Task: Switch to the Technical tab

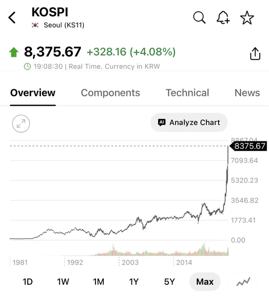Action: tap(187, 93)
